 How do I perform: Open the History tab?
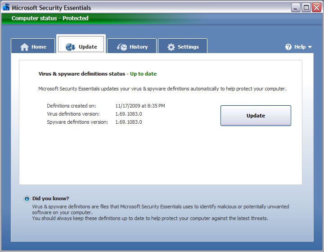pos(132,45)
